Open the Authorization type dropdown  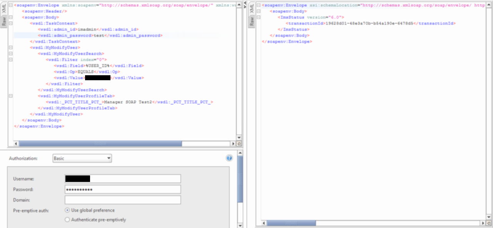click(82, 158)
